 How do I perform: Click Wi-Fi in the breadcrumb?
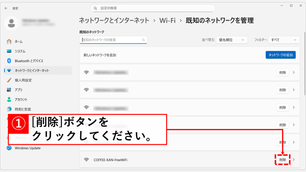tap(167, 21)
